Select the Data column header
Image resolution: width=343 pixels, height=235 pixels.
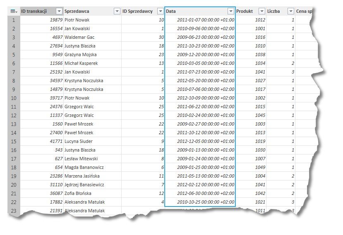coord(194,12)
